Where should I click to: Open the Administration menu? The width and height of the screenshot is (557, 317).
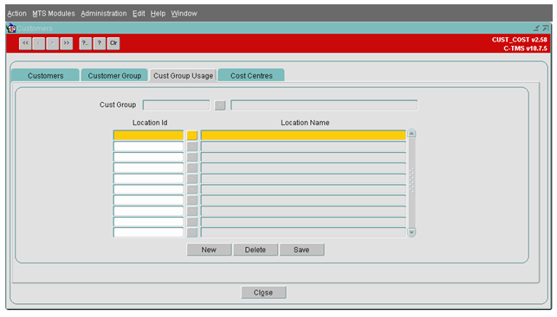104,14
